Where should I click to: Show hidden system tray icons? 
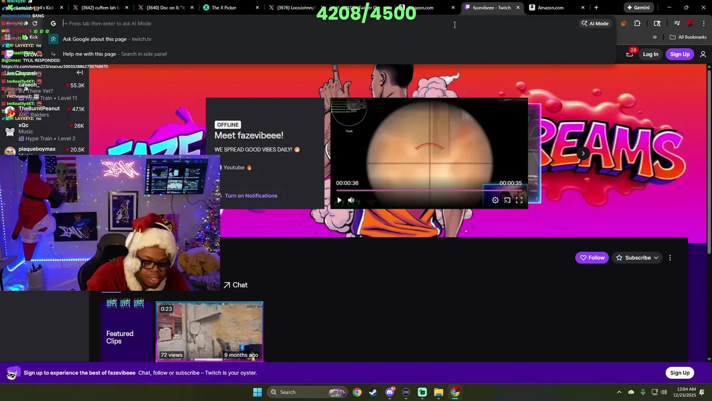coord(619,392)
